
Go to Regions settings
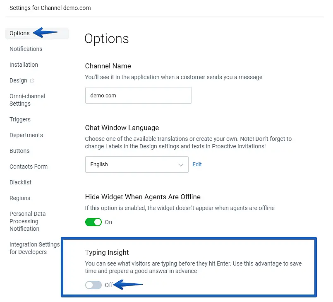pos(20,198)
